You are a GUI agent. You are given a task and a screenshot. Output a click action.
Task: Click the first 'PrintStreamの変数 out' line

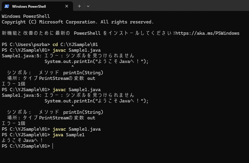pyautogui.click(x=67, y=78)
